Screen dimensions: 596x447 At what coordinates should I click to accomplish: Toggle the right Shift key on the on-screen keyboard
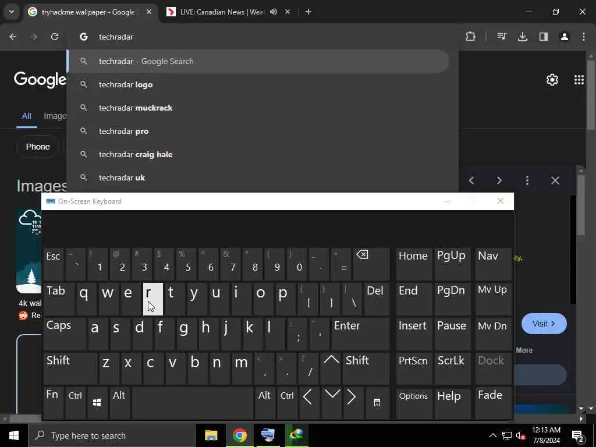(x=366, y=368)
